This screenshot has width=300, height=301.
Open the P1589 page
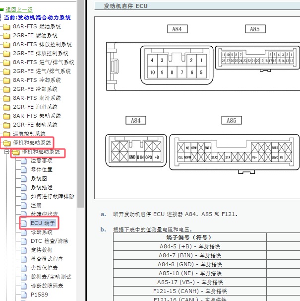[x=39, y=295]
